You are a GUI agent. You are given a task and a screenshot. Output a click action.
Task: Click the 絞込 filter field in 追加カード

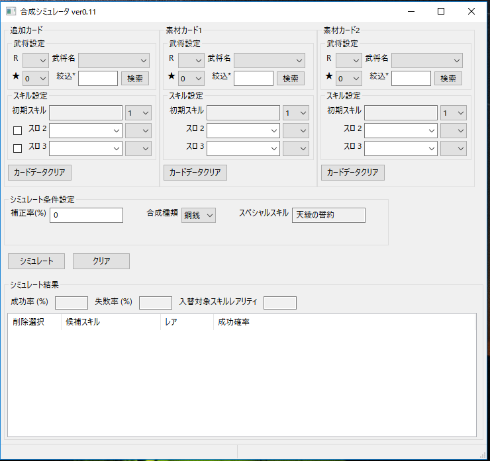tap(98, 78)
